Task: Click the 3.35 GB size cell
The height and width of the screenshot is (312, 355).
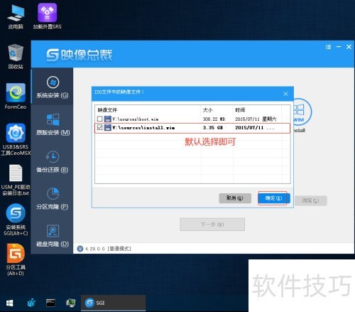Action: [x=213, y=128]
